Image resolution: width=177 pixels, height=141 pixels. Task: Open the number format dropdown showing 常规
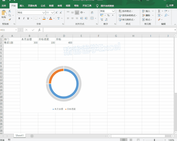[113, 11]
